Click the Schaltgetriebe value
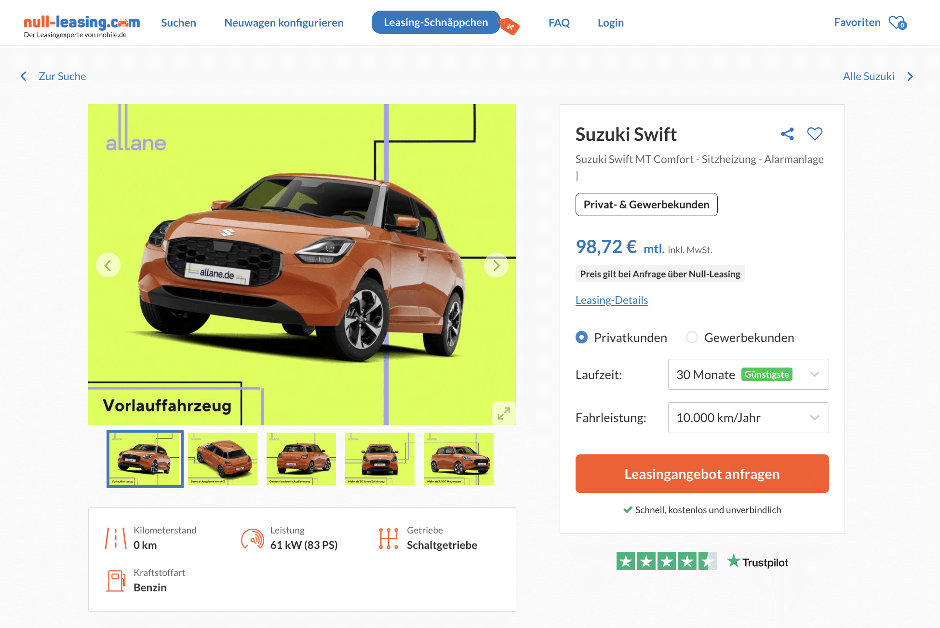This screenshot has height=628, width=940. pos(442,545)
